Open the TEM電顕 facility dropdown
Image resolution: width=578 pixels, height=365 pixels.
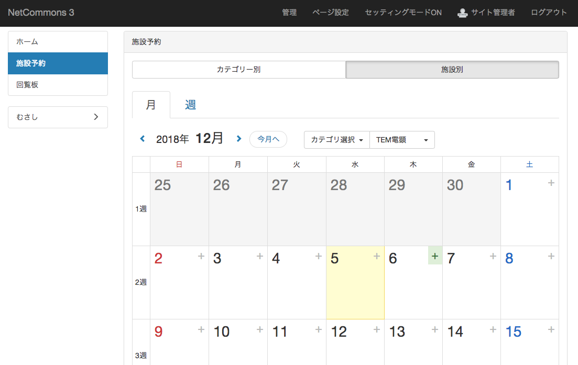tap(402, 140)
